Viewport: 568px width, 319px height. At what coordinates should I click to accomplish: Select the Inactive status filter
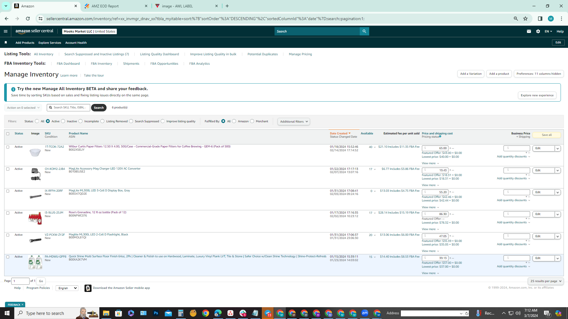click(x=63, y=121)
